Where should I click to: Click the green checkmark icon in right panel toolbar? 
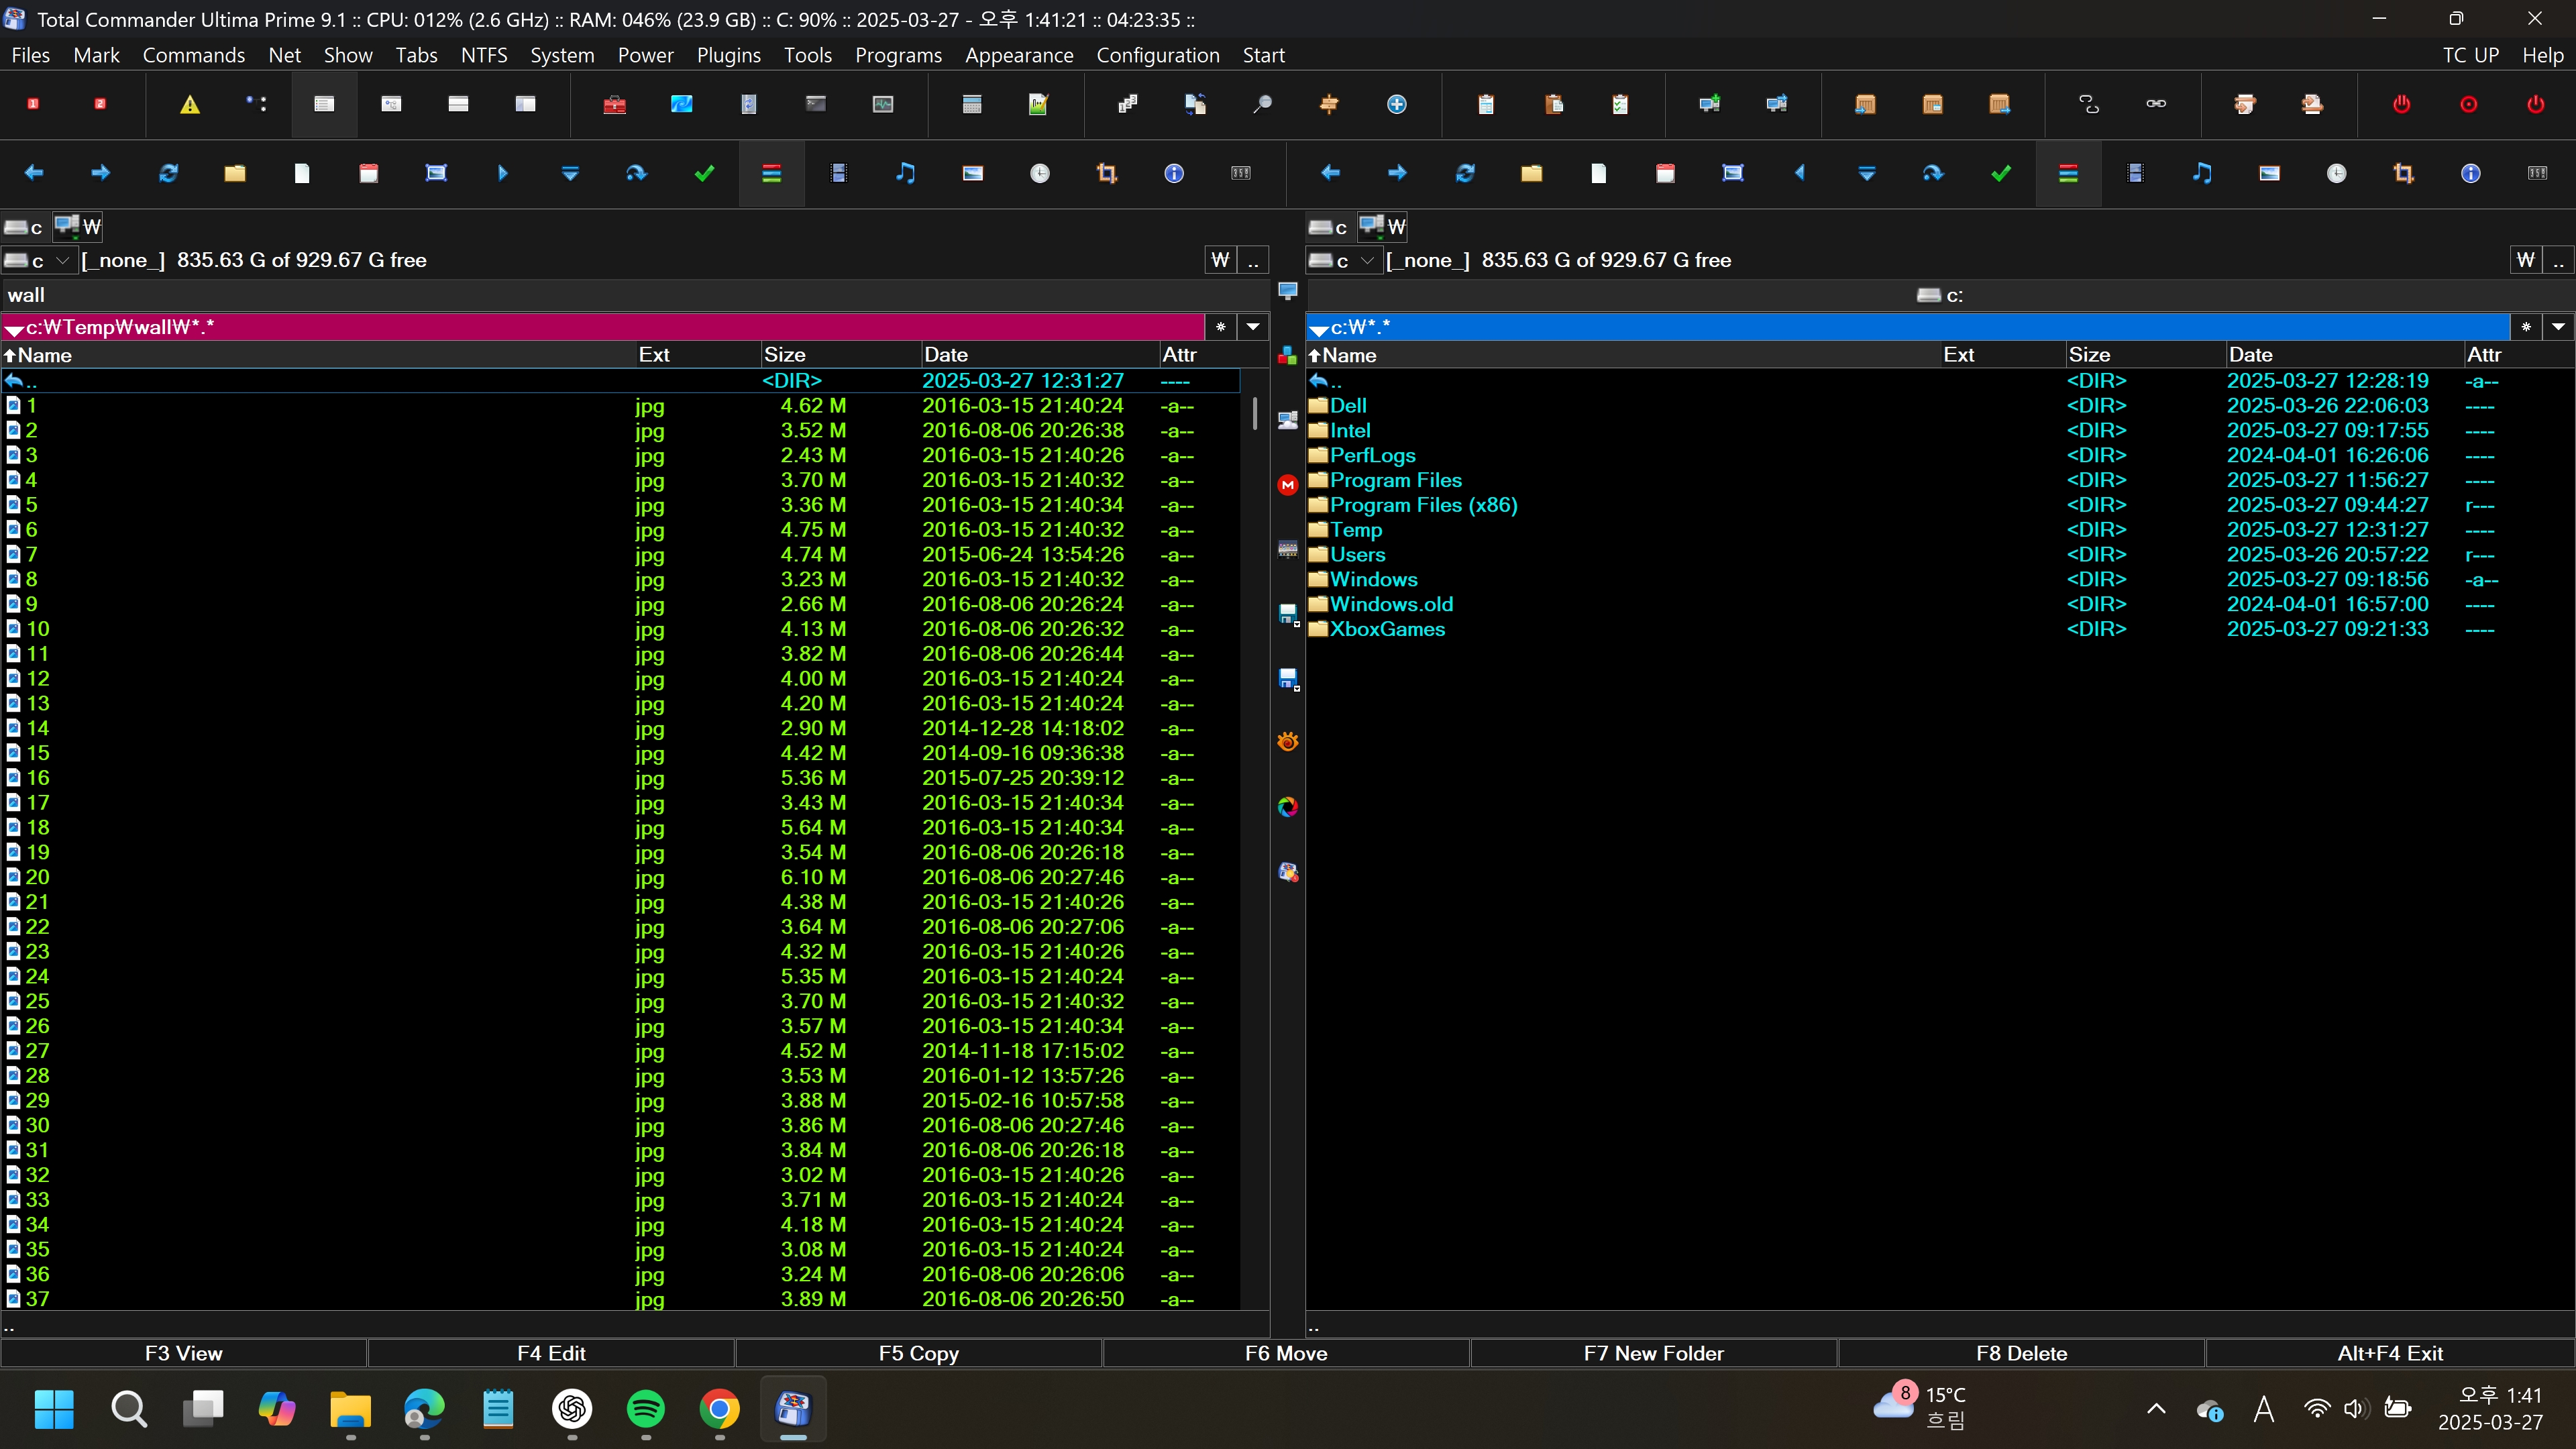coord(2001,173)
